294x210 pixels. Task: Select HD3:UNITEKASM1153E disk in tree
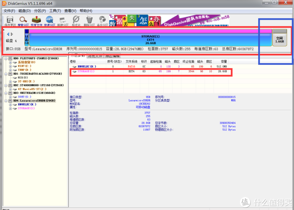click(x=34, y=93)
